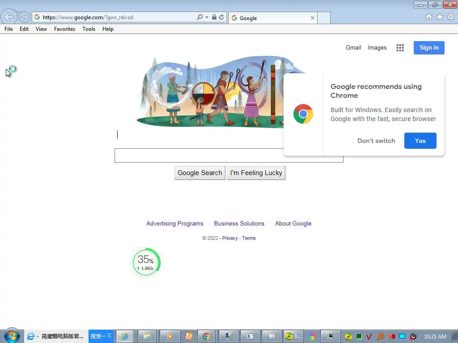Open the Terms link
The height and width of the screenshot is (343, 458).
point(249,238)
